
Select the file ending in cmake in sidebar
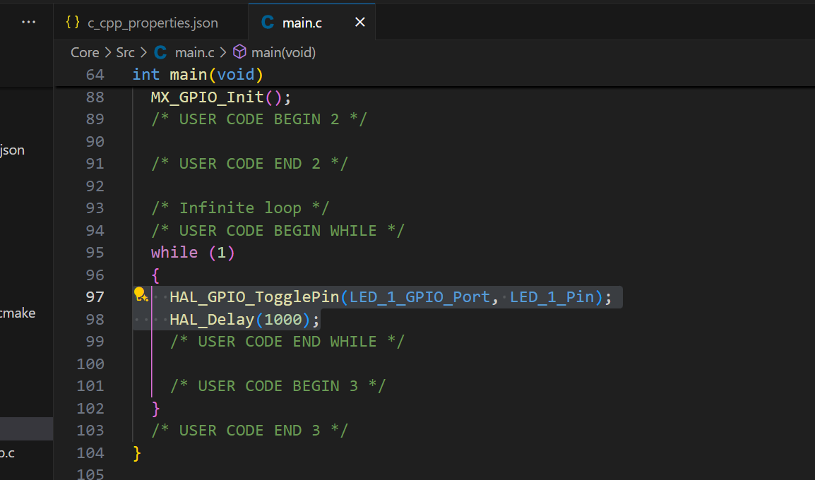[18, 313]
